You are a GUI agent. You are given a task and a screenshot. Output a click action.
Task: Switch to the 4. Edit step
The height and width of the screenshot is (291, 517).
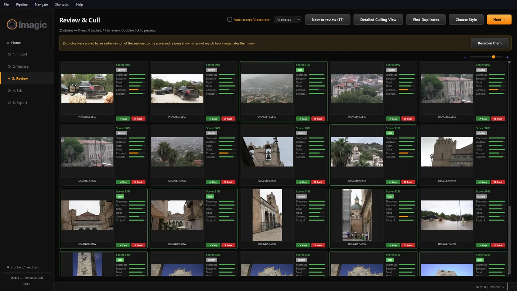click(x=27, y=91)
